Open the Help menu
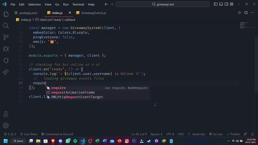The height and width of the screenshot is (145, 258). [91, 4]
